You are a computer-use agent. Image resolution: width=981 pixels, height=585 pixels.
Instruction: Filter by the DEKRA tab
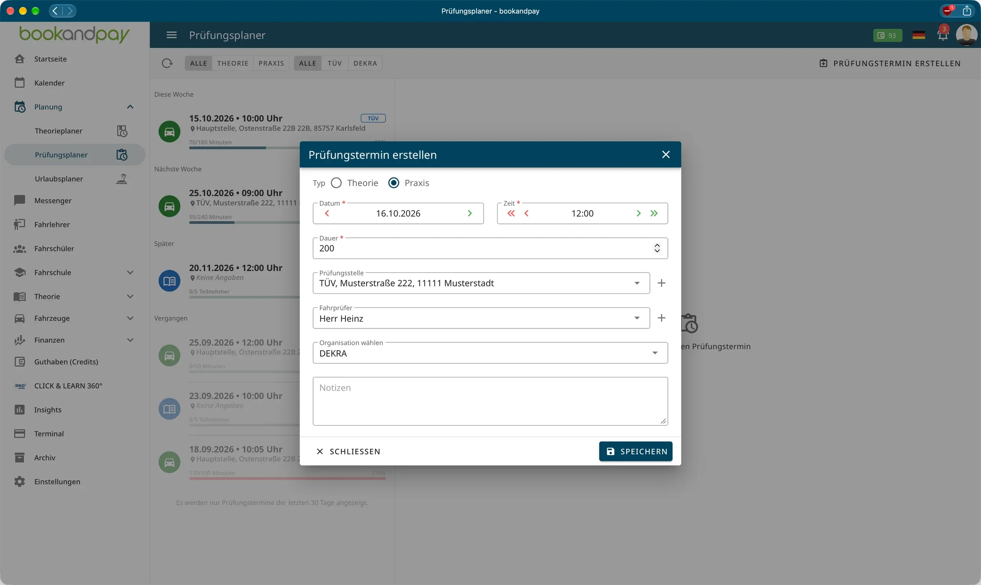(365, 63)
